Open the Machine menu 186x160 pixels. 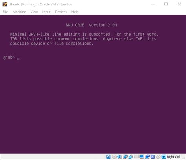[x=19, y=12]
